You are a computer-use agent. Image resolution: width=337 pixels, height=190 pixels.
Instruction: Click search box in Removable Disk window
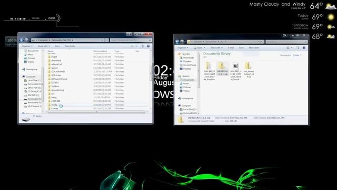pyautogui.click(x=131, y=40)
